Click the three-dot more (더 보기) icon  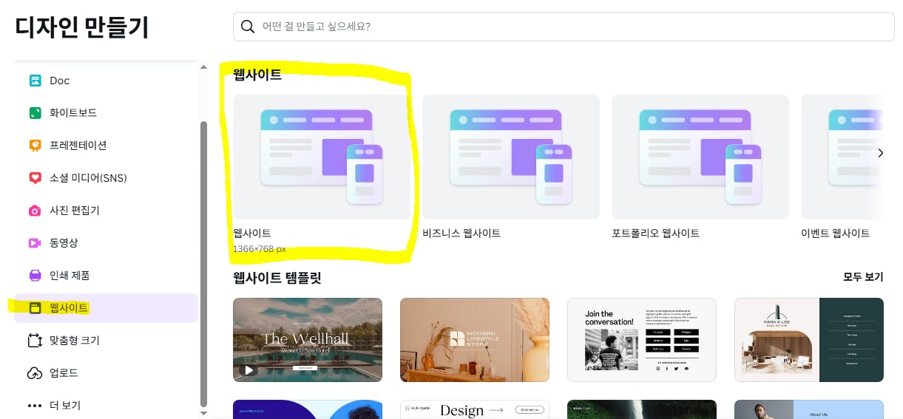(35, 406)
